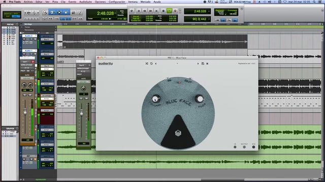Screen dimensions: 325x182
Task: Click the green Play transport button
Action: 169,11
